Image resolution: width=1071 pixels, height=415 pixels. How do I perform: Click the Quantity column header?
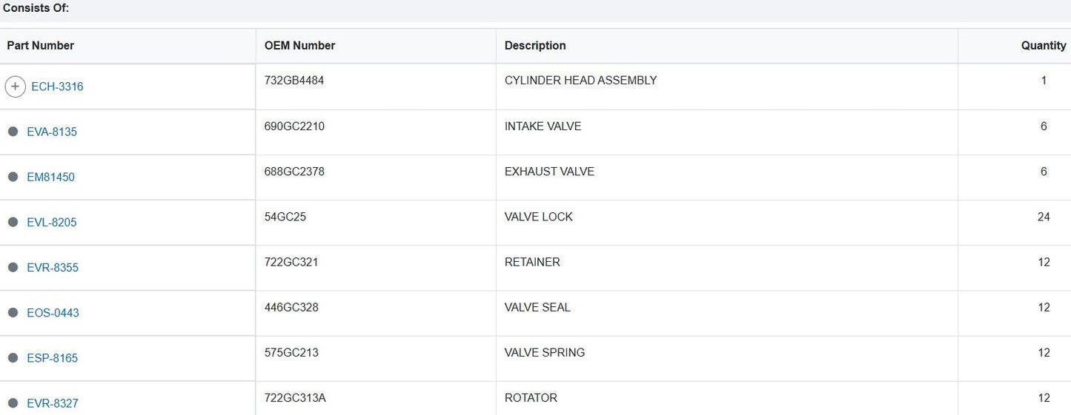[1043, 46]
